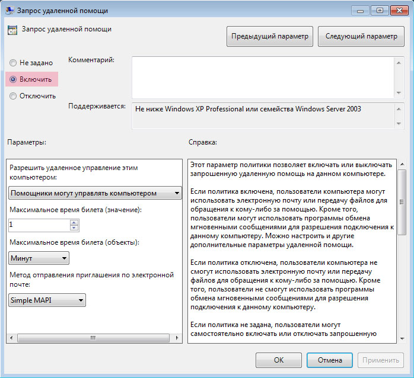Screen dimensions: 414x378
Task: Increase ticket time with spinner up arrow
Action: tap(74, 223)
